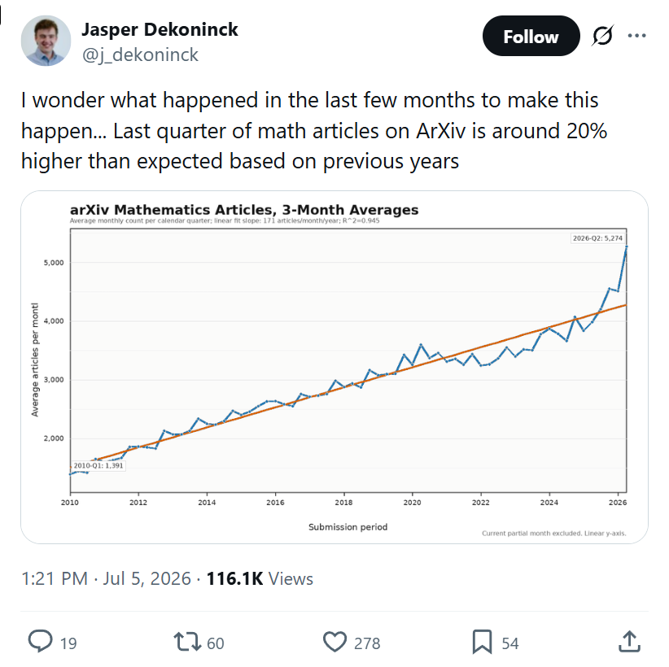This screenshot has height=667, width=669.
Task: Reply using the speech bubble icon
Action: [40, 642]
